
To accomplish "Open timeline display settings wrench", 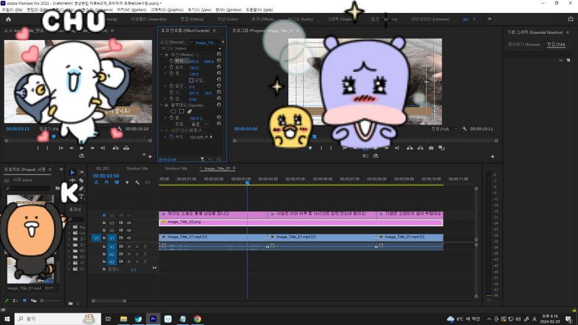I will (x=137, y=182).
